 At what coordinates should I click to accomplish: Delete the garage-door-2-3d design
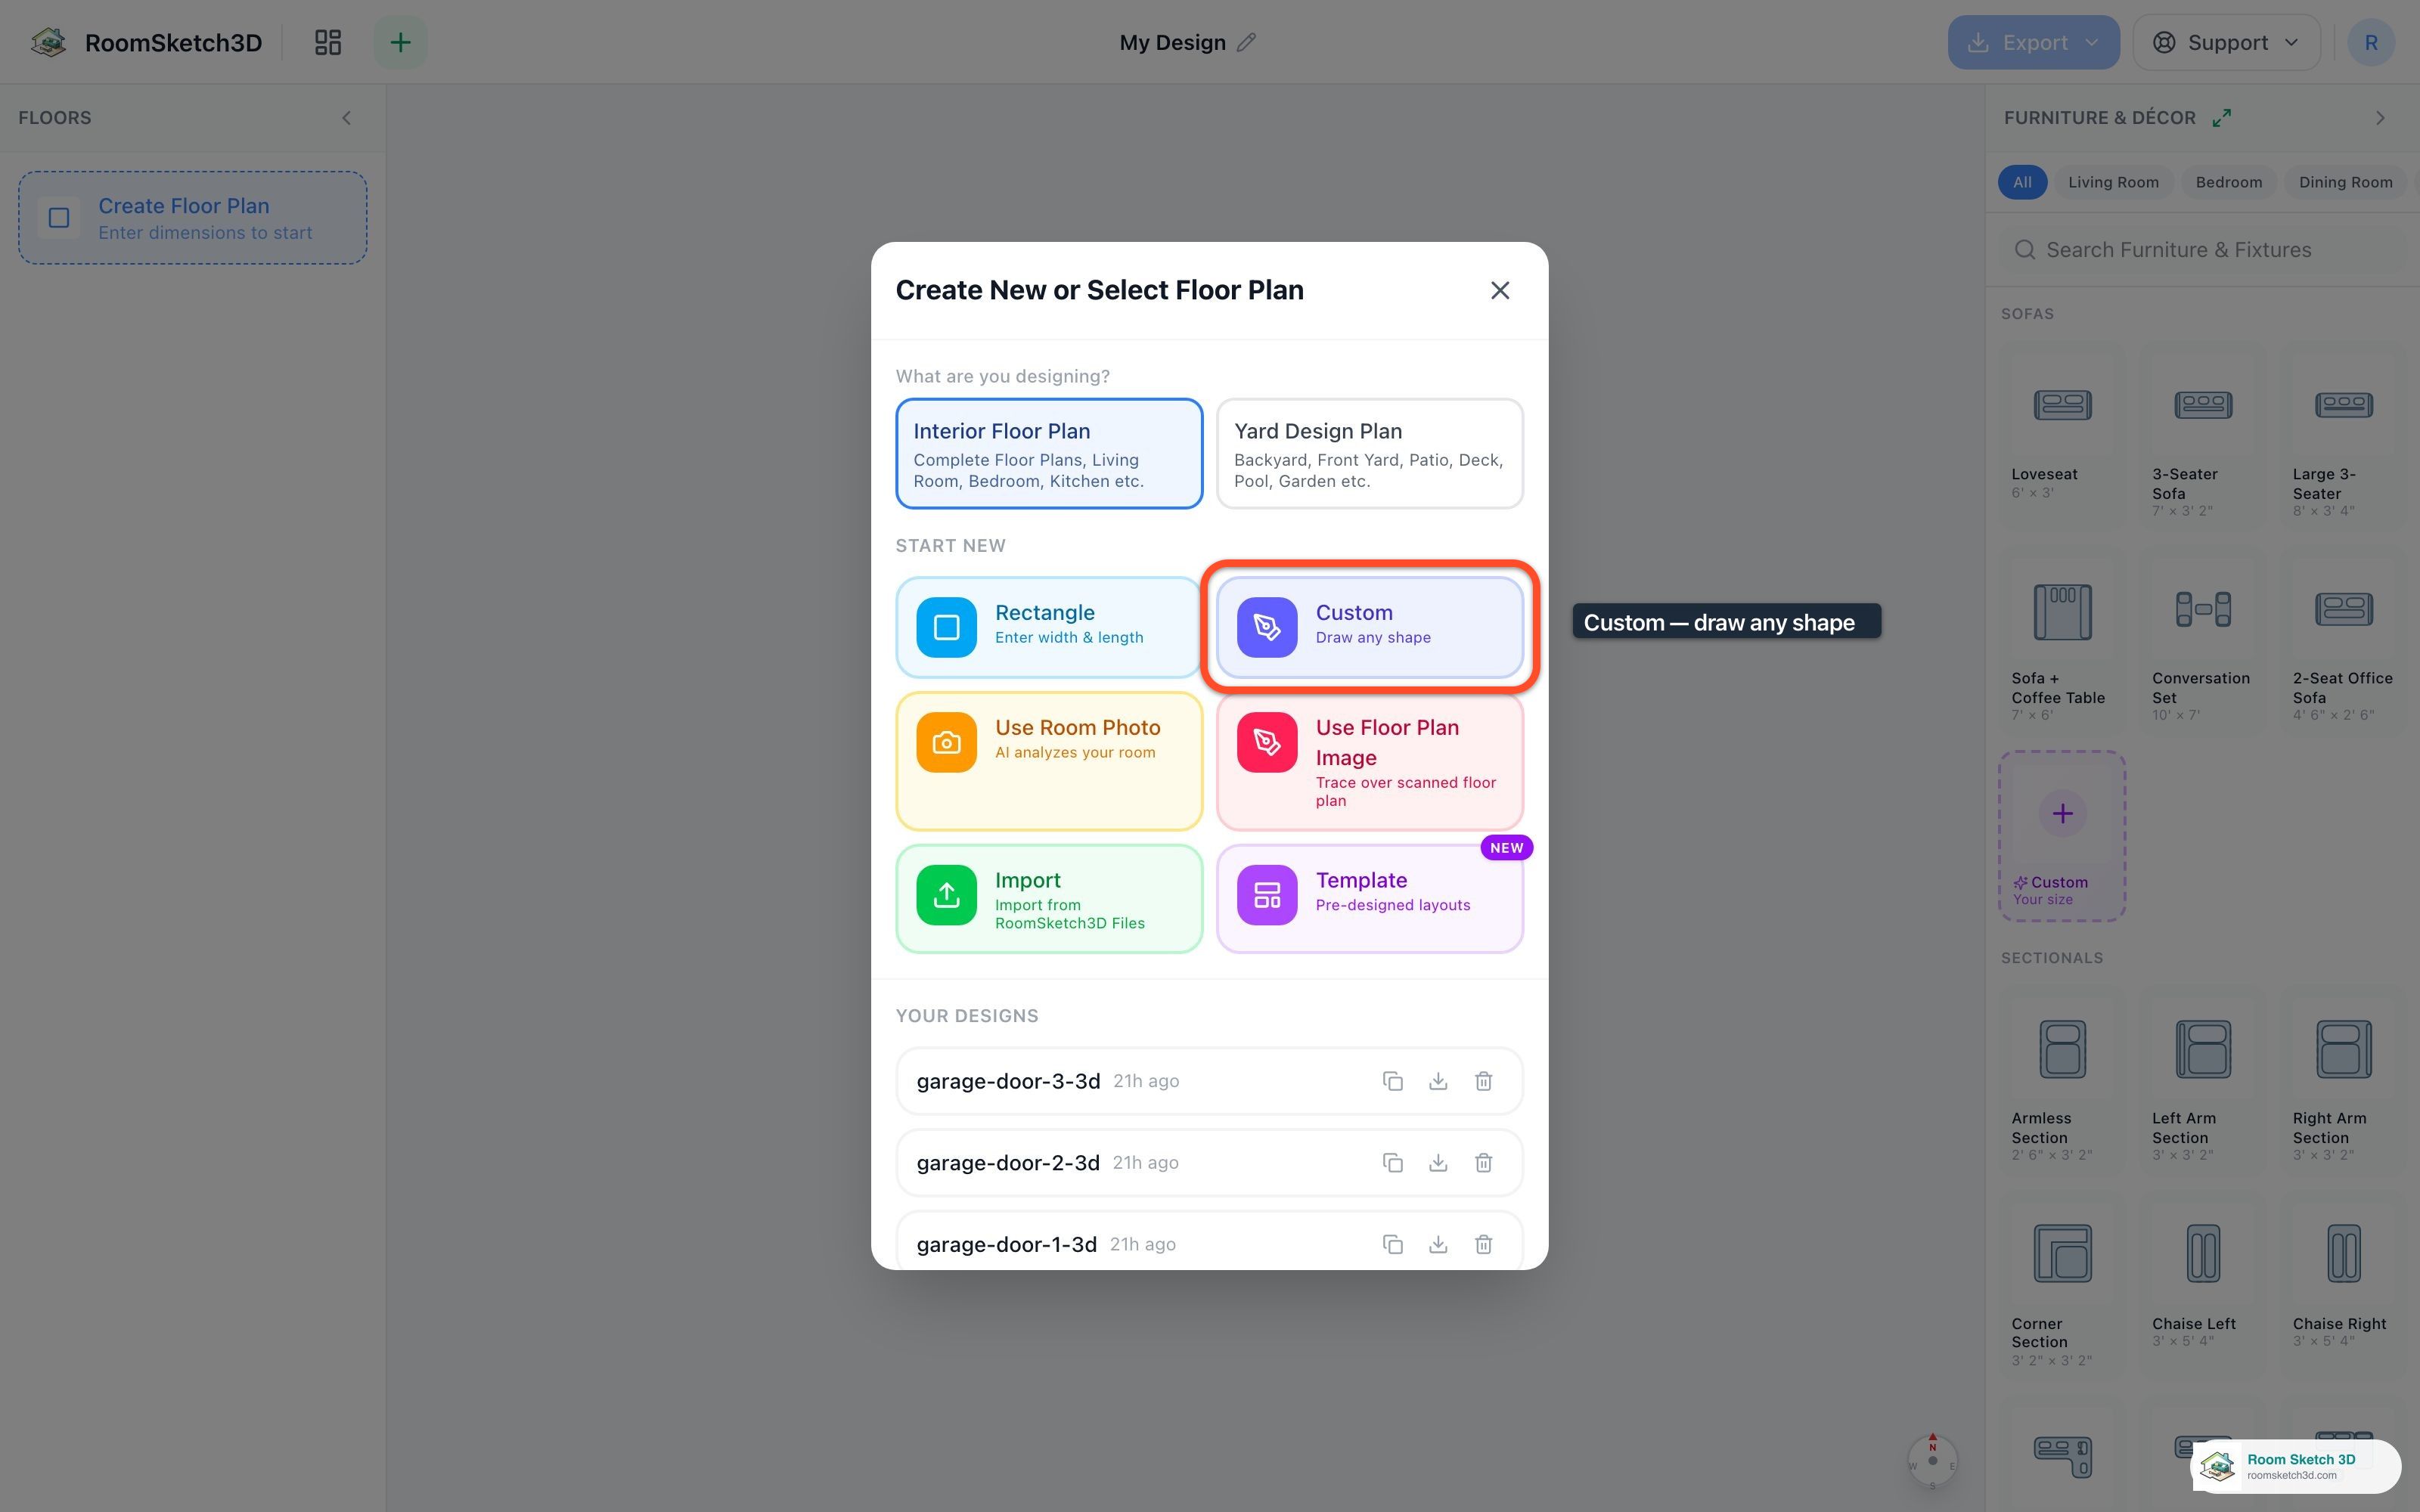tap(1483, 1163)
